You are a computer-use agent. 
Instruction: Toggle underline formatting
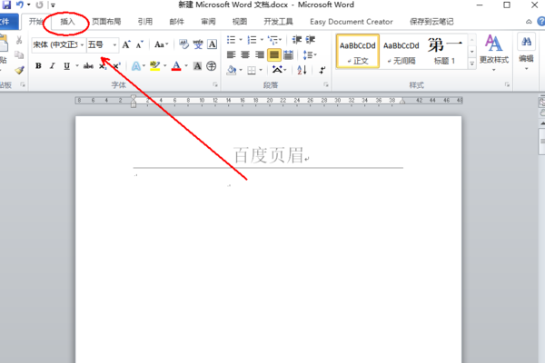[66, 65]
